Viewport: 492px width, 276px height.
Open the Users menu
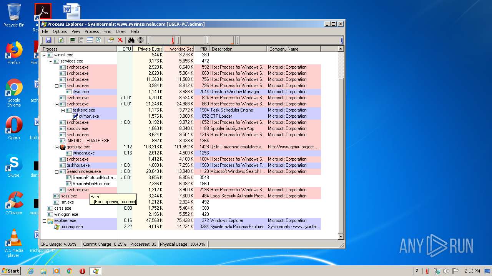coord(121,31)
